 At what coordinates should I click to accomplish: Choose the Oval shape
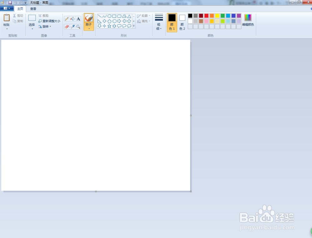[x=110, y=16]
